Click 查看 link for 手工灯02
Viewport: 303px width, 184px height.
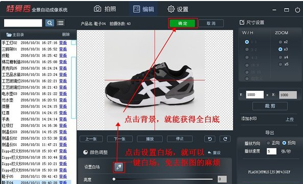[x=63, y=43]
